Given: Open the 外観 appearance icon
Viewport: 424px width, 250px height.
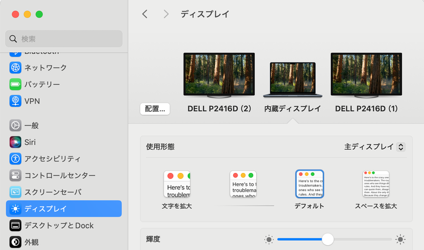Looking at the screenshot, I should click(15, 242).
